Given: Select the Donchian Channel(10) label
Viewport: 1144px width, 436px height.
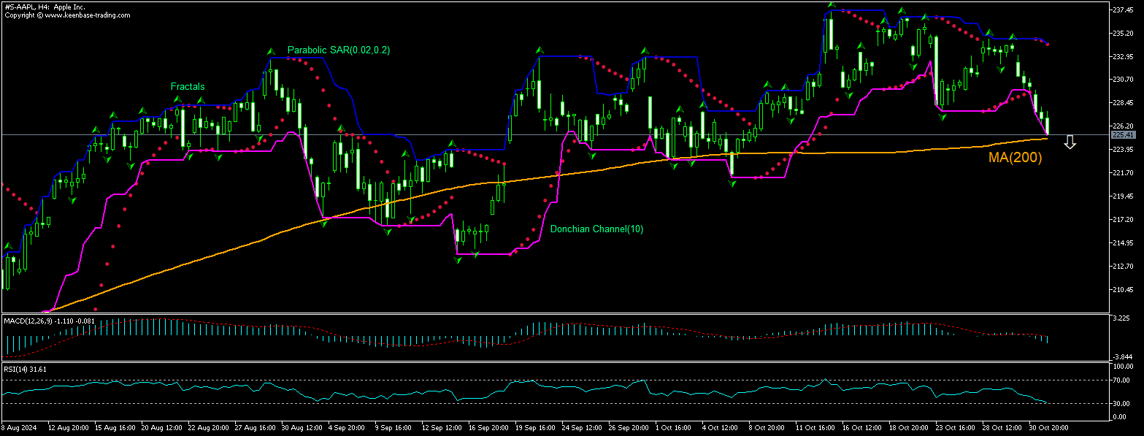Looking at the screenshot, I should coord(596,229).
